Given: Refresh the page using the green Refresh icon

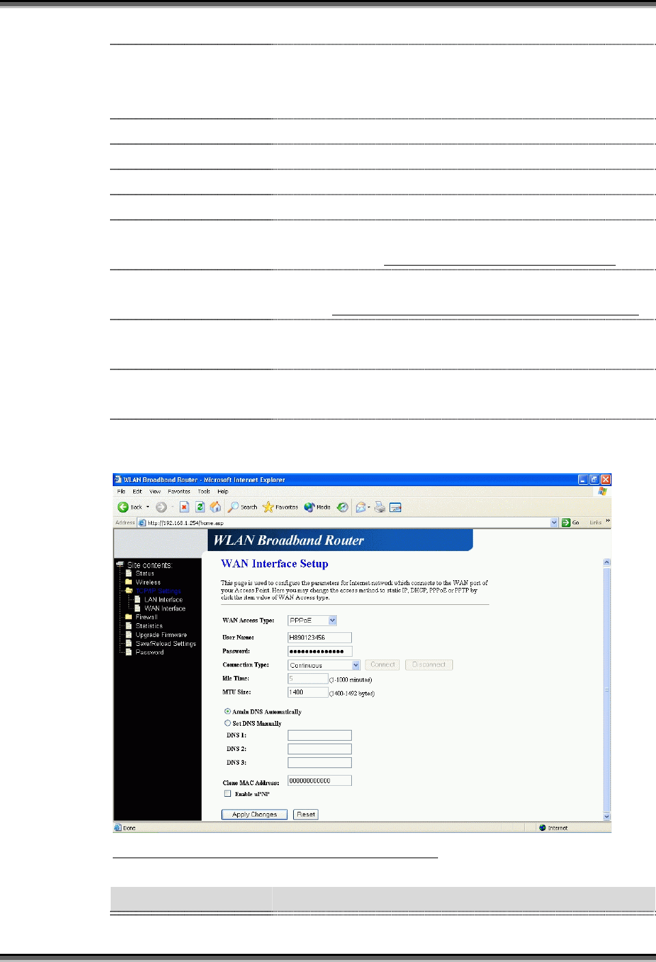Looking at the screenshot, I should coord(200,507).
